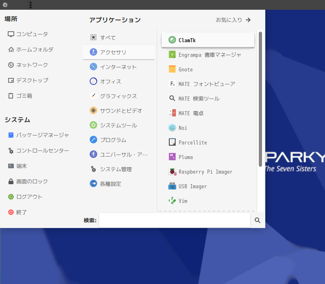Open Vim editor icon
The image size is (325, 284).
pos(172,201)
